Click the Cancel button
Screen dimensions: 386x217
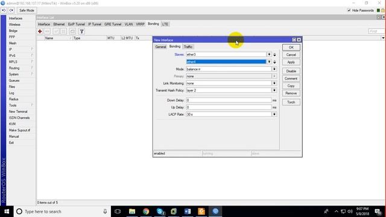(291, 55)
